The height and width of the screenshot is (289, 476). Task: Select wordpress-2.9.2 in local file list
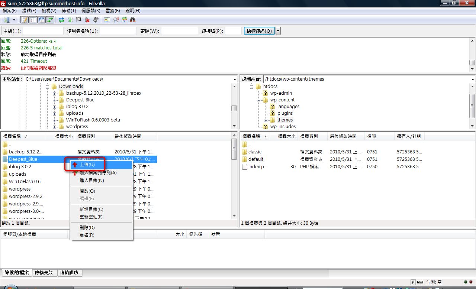click(26, 196)
